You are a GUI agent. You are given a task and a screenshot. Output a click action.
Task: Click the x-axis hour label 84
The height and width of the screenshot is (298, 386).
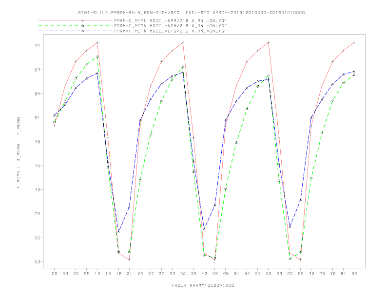coord(354,274)
